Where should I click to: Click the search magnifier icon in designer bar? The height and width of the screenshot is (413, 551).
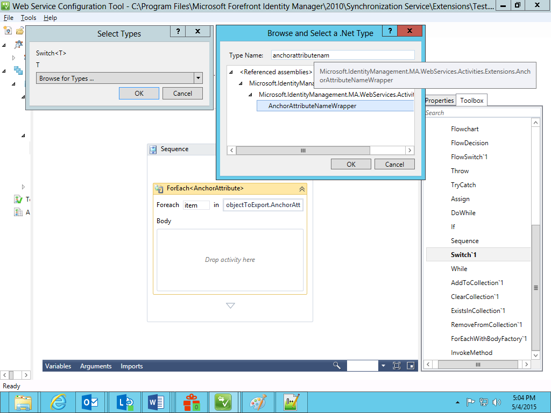(337, 366)
